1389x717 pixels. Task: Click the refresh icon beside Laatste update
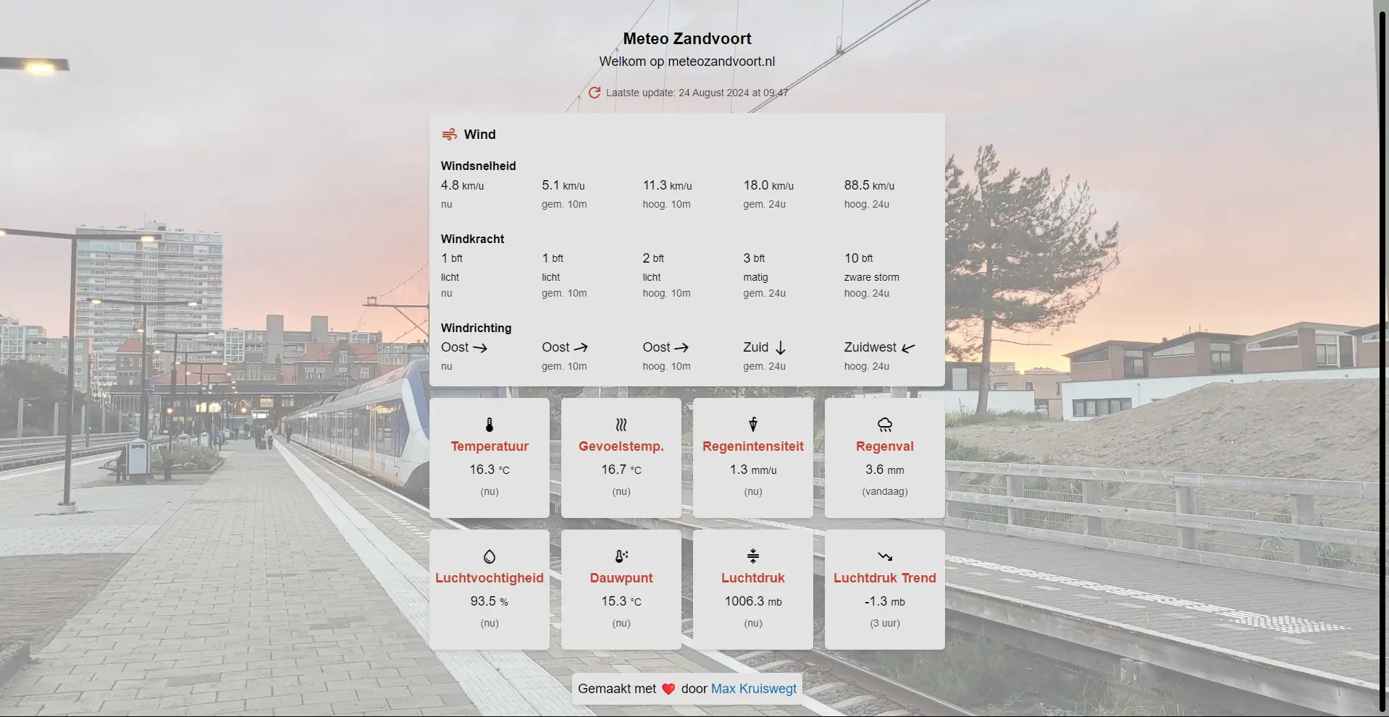click(595, 93)
